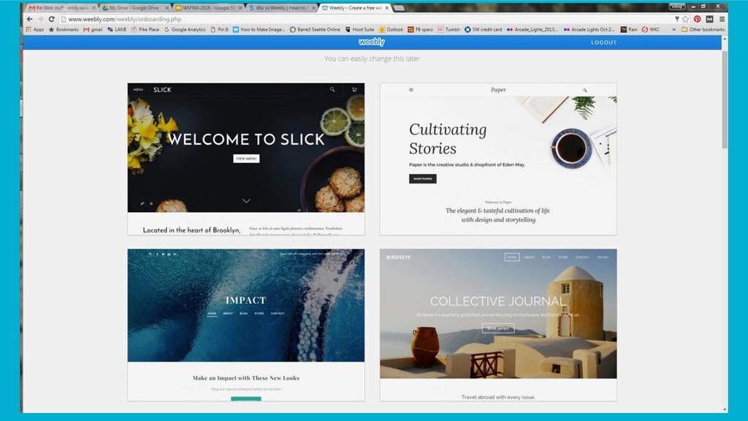This screenshot has height=421, width=748.
Task: Click the VIEW MENU button in Slick theme
Action: (246, 159)
